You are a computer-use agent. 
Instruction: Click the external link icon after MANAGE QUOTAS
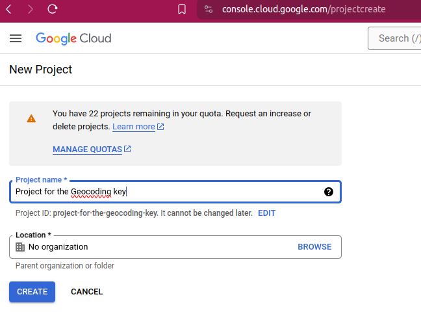click(x=127, y=149)
